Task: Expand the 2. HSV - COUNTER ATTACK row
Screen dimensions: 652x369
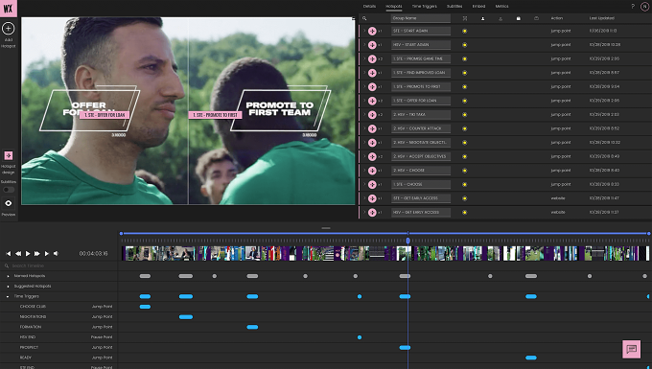Action: click(x=364, y=128)
